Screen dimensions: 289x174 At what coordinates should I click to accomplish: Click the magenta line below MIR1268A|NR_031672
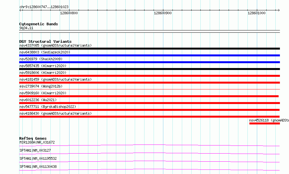tap(149, 145)
